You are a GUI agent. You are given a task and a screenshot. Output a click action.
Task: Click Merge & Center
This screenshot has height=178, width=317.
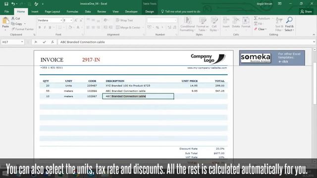coord(128,28)
